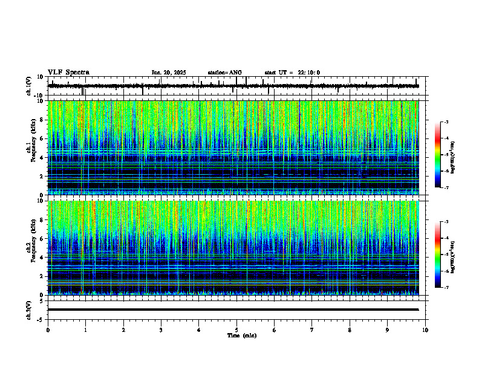Select the "Jan. 20, 2025" date text
479x370 pixels.
(169, 73)
